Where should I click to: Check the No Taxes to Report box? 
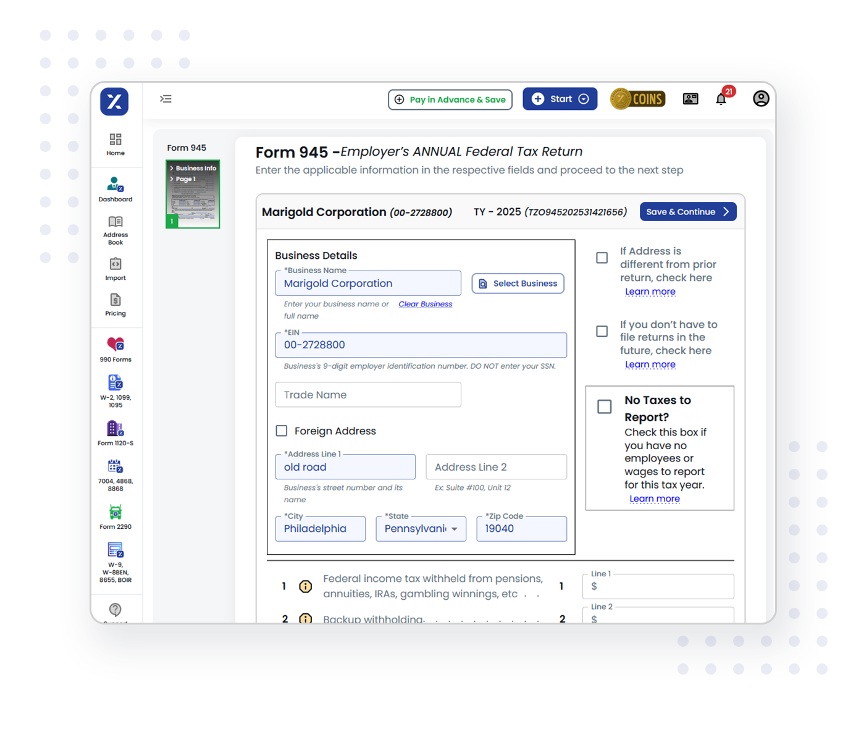coord(604,406)
